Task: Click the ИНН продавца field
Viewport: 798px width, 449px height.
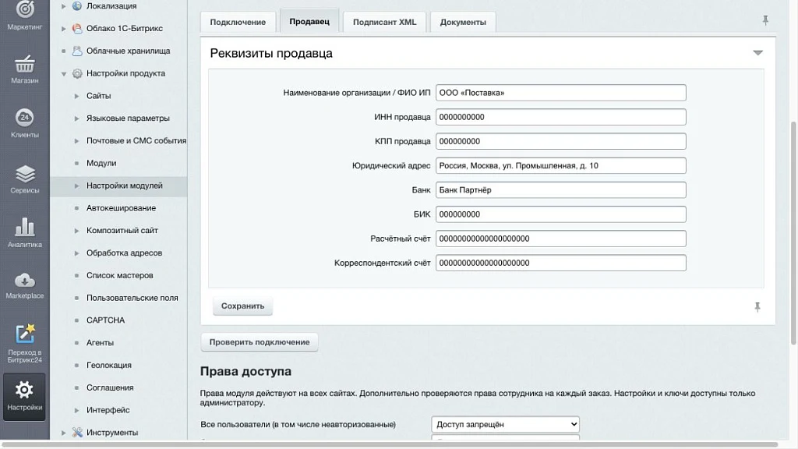Action: click(x=561, y=117)
